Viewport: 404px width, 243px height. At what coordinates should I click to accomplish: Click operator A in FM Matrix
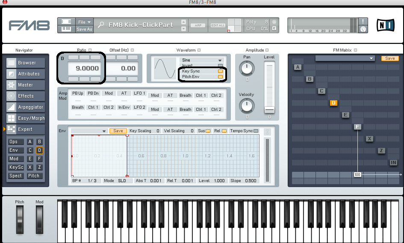pyautogui.click(x=298, y=67)
